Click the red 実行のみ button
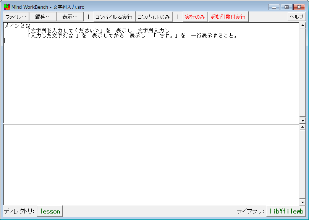The width and height of the screenshot is (309, 220). 195,17
